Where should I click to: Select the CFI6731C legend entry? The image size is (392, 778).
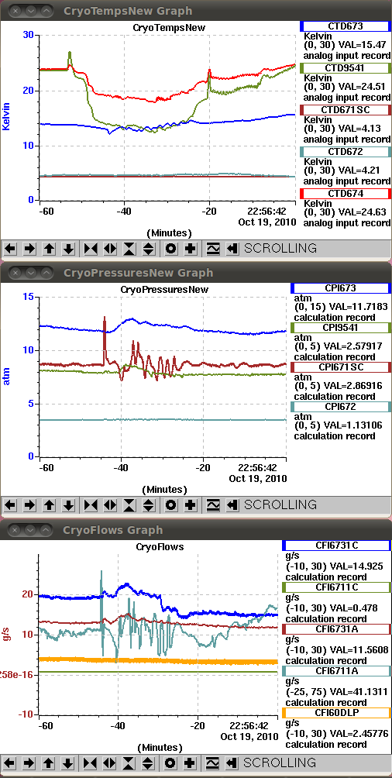click(336, 546)
